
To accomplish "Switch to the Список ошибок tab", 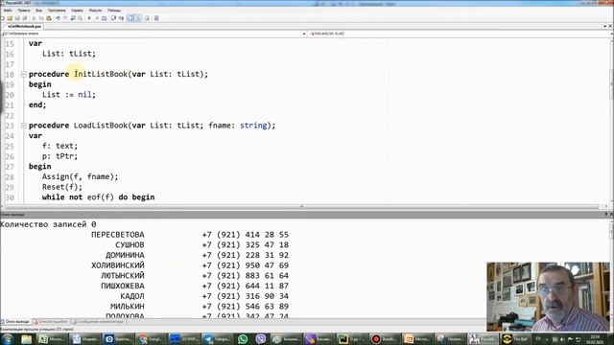I will [x=51, y=322].
